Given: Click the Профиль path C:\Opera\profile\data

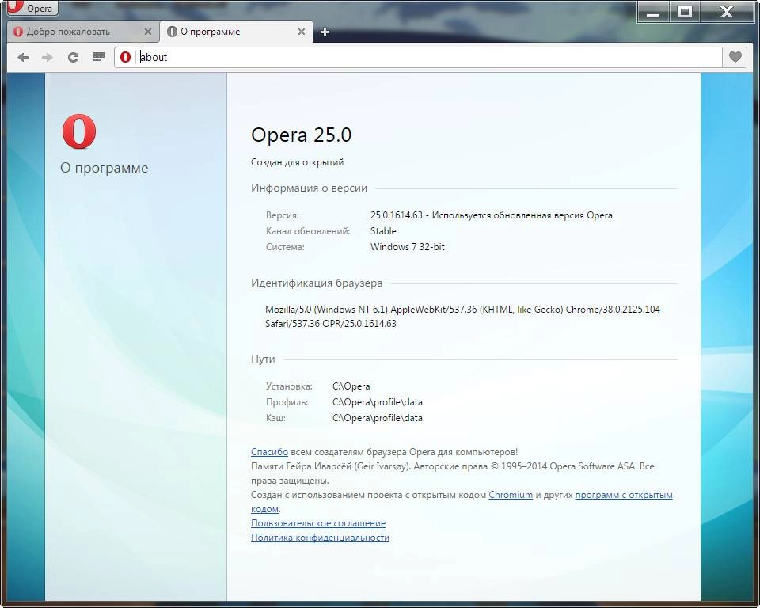Looking at the screenshot, I should pos(377,402).
